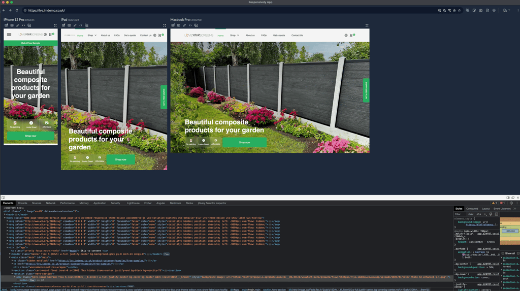Open the camera screenshot-all icon in top toolbar
The width and height of the screenshot is (520, 291).
(480, 10)
